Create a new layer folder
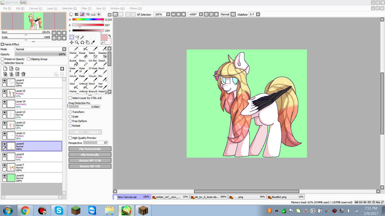Screen dimensions: 385x216 click(17, 69)
